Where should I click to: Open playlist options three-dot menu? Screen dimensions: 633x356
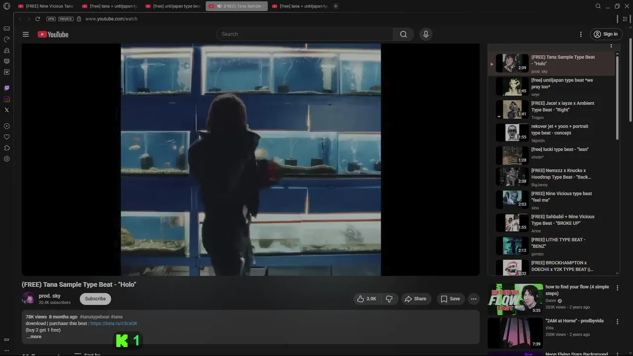coord(611,45)
